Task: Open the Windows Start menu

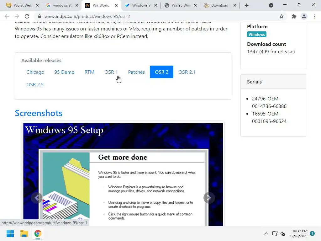Action: click(x=10, y=233)
